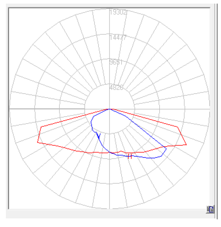Click the blue curve's rightmost peak point

pos(166,149)
